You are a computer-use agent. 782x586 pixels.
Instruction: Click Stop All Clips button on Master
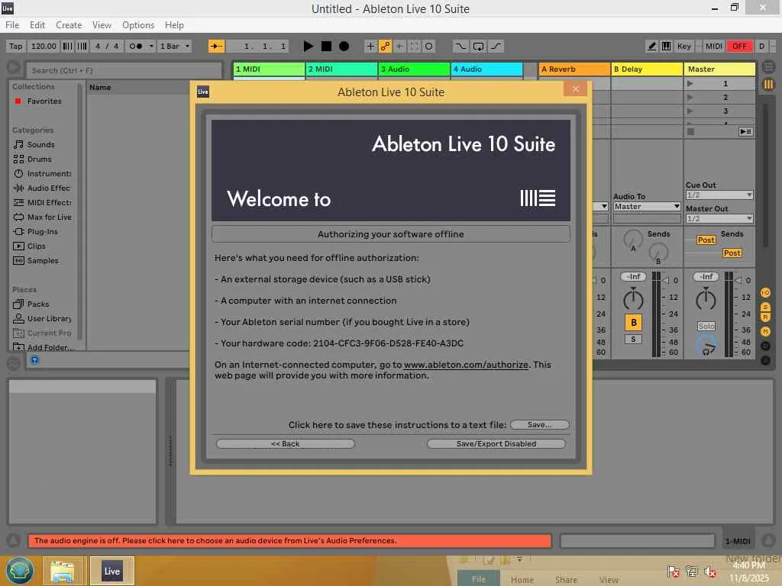(x=690, y=131)
